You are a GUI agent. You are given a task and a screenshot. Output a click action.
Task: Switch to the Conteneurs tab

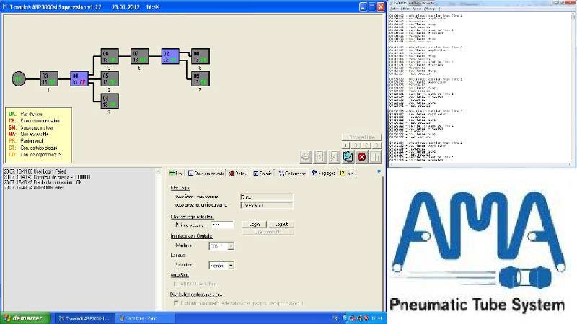click(292, 173)
